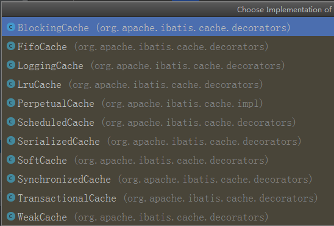
Task: Choose the SerializedCache entry
Action: tap(168, 140)
